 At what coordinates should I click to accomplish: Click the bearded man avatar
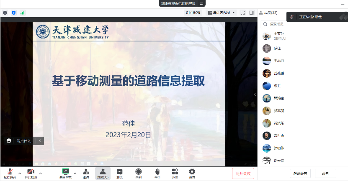(x=266, y=135)
